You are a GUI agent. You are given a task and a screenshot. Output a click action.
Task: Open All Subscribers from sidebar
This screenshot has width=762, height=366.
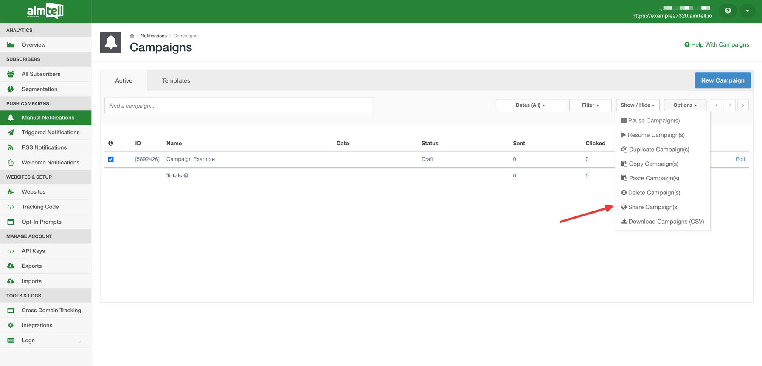41,74
